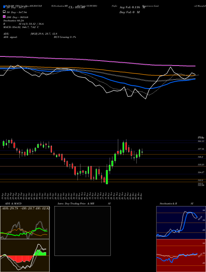Screen dimensions: 206x272
Task: Click the blue 20 Day legend swatch
Action: (x=4, y=7)
